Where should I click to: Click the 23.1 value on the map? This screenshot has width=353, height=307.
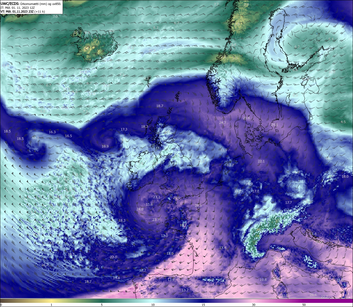[x=157, y=197]
